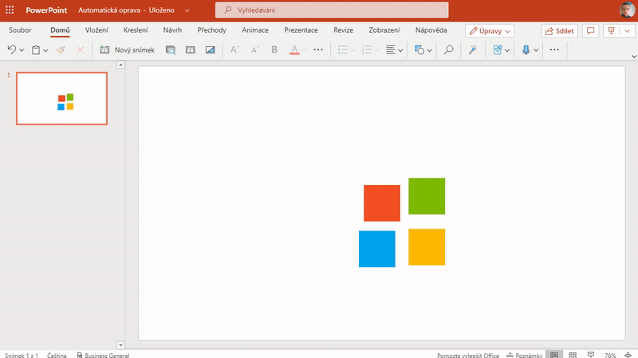Expand the Úpravy editing mode dropdown
Screen dimensions: 638x358
click(490, 30)
